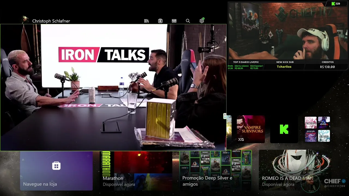349x196 pixels.
Task: Launch the Kick app tile
Action: (284, 129)
